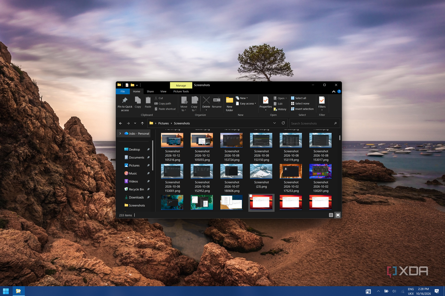Screen dimensions: 445x296
Task: Collapse the ribbon with the chevron
Action: point(334,91)
